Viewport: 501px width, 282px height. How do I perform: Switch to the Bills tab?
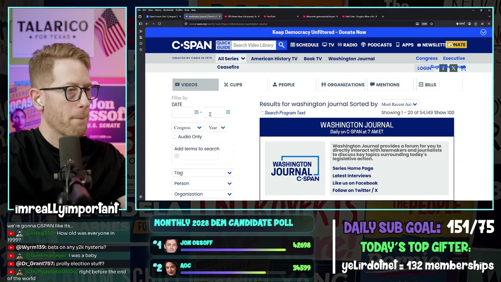439,85
